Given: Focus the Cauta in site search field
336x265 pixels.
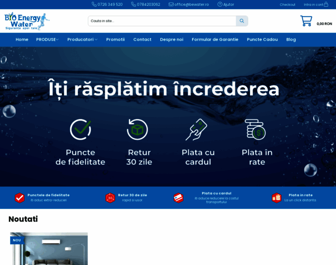Looking at the screenshot, I should [x=162, y=21].
